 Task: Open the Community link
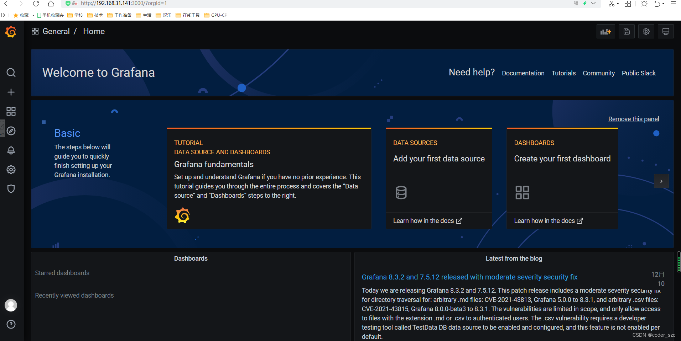(599, 73)
